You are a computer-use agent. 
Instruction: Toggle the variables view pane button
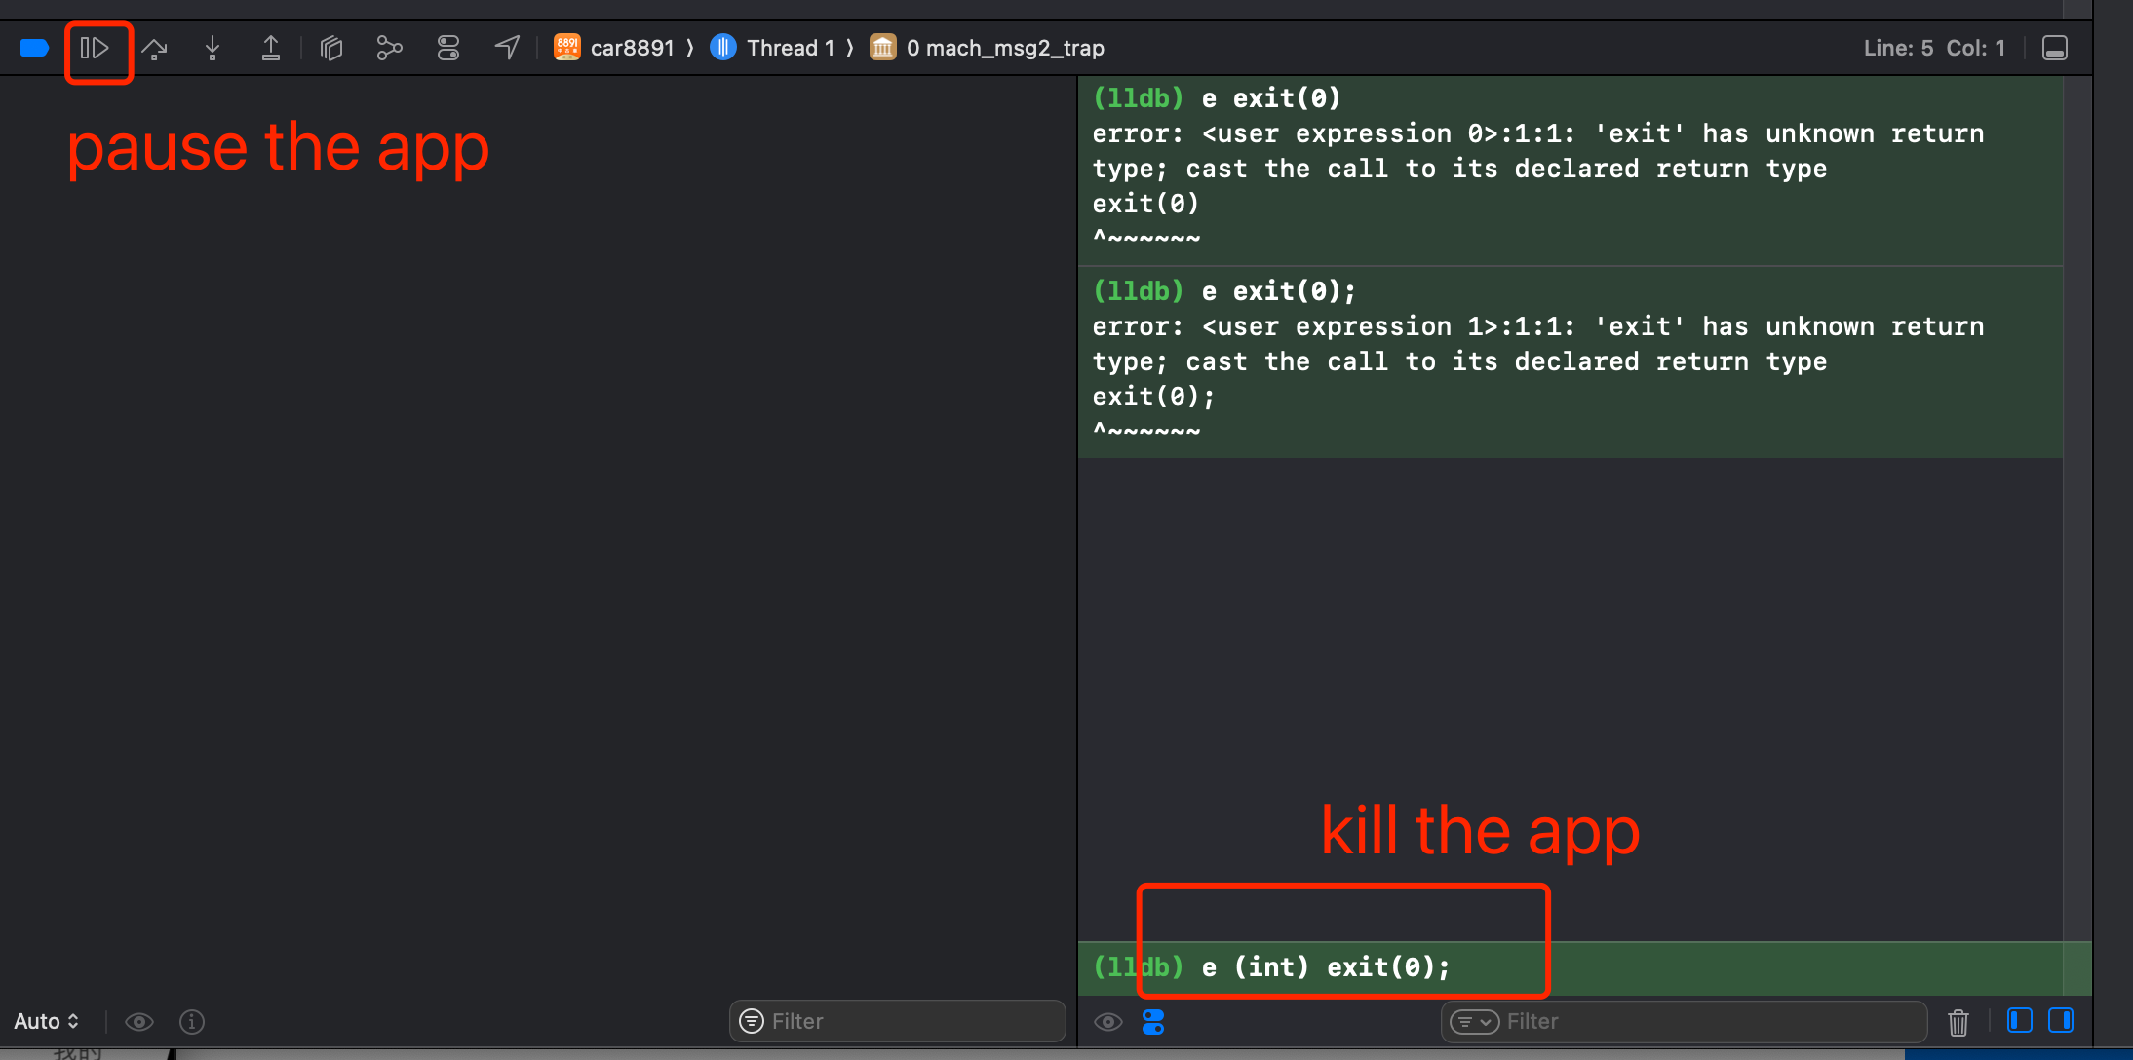click(x=2020, y=1020)
